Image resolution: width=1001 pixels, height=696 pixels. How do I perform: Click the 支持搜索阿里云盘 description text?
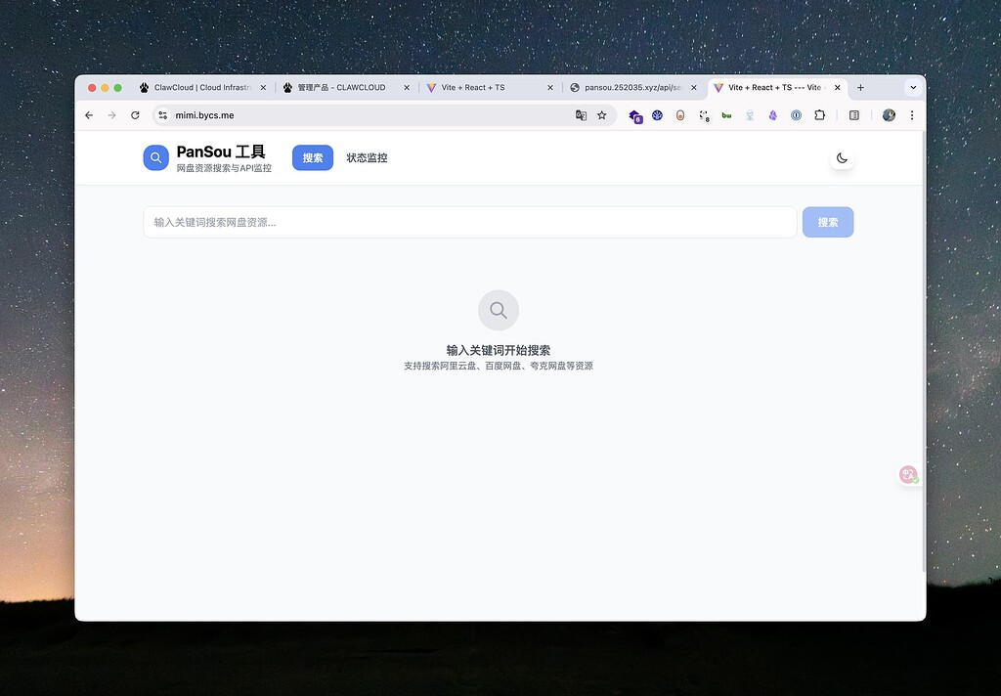click(x=499, y=366)
